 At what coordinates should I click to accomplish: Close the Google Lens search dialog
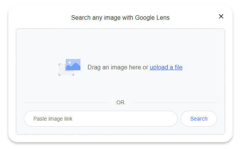pyautogui.click(x=221, y=16)
